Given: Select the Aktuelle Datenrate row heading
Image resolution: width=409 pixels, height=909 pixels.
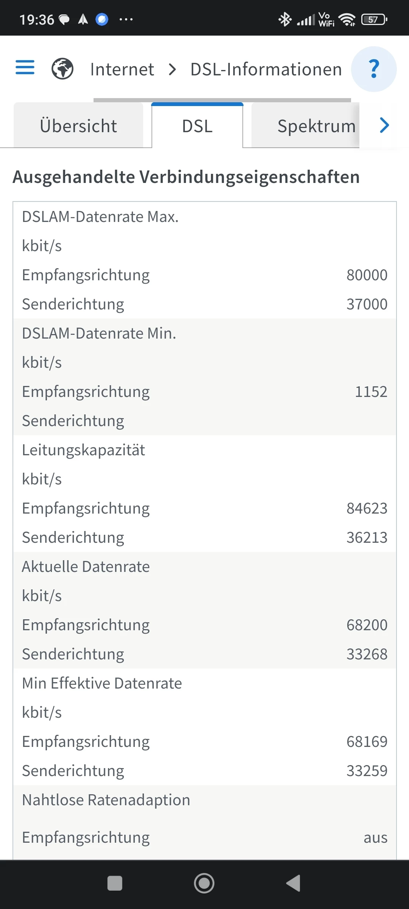Looking at the screenshot, I should [x=86, y=567].
